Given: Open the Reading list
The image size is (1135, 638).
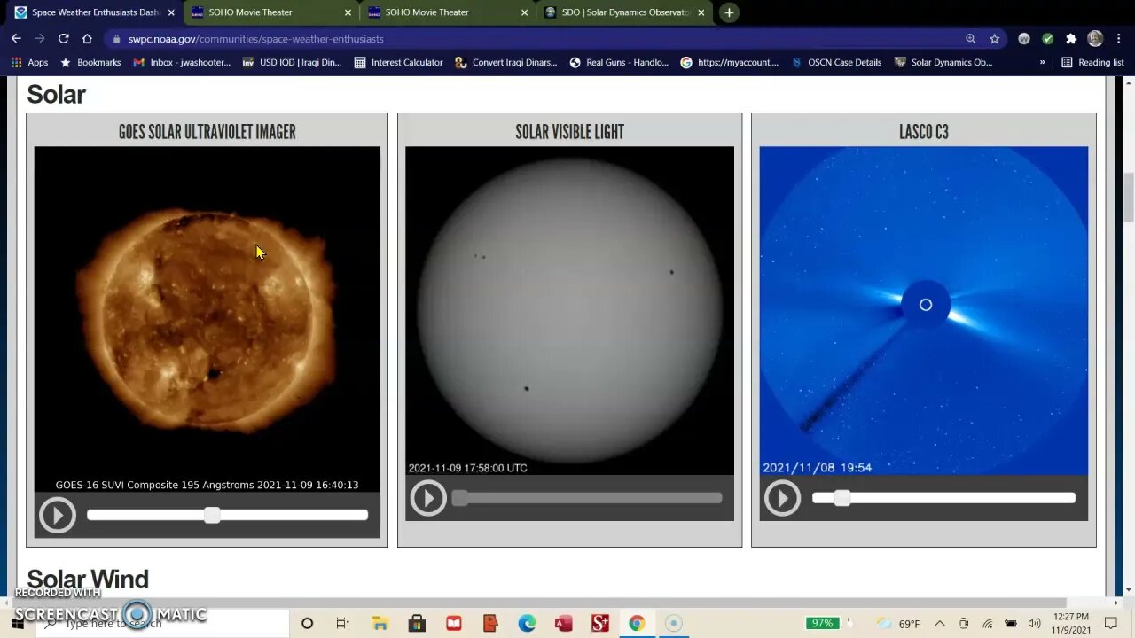Looking at the screenshot, I should [1092, 62].
